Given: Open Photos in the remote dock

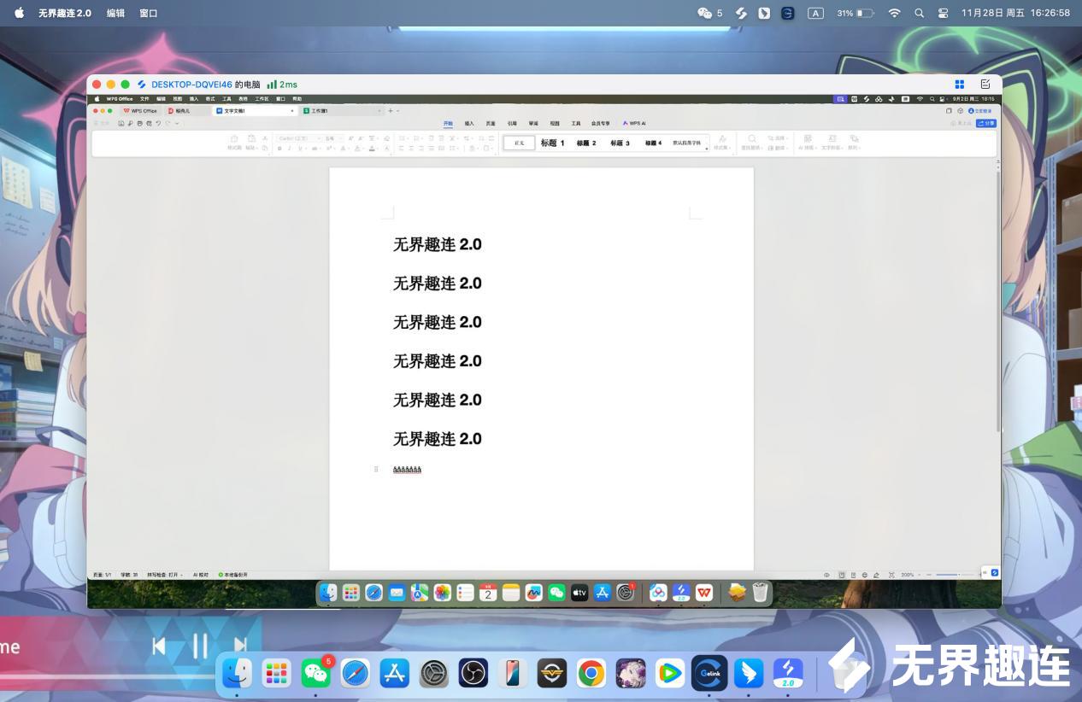Looking at the screenshot, I should 442,592.
